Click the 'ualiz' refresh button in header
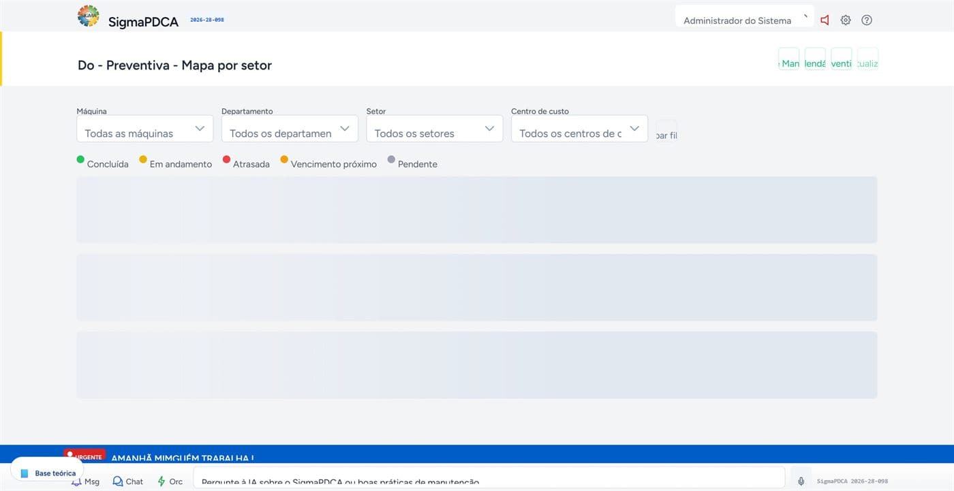 pyautogui.click(x=867, y=59)
